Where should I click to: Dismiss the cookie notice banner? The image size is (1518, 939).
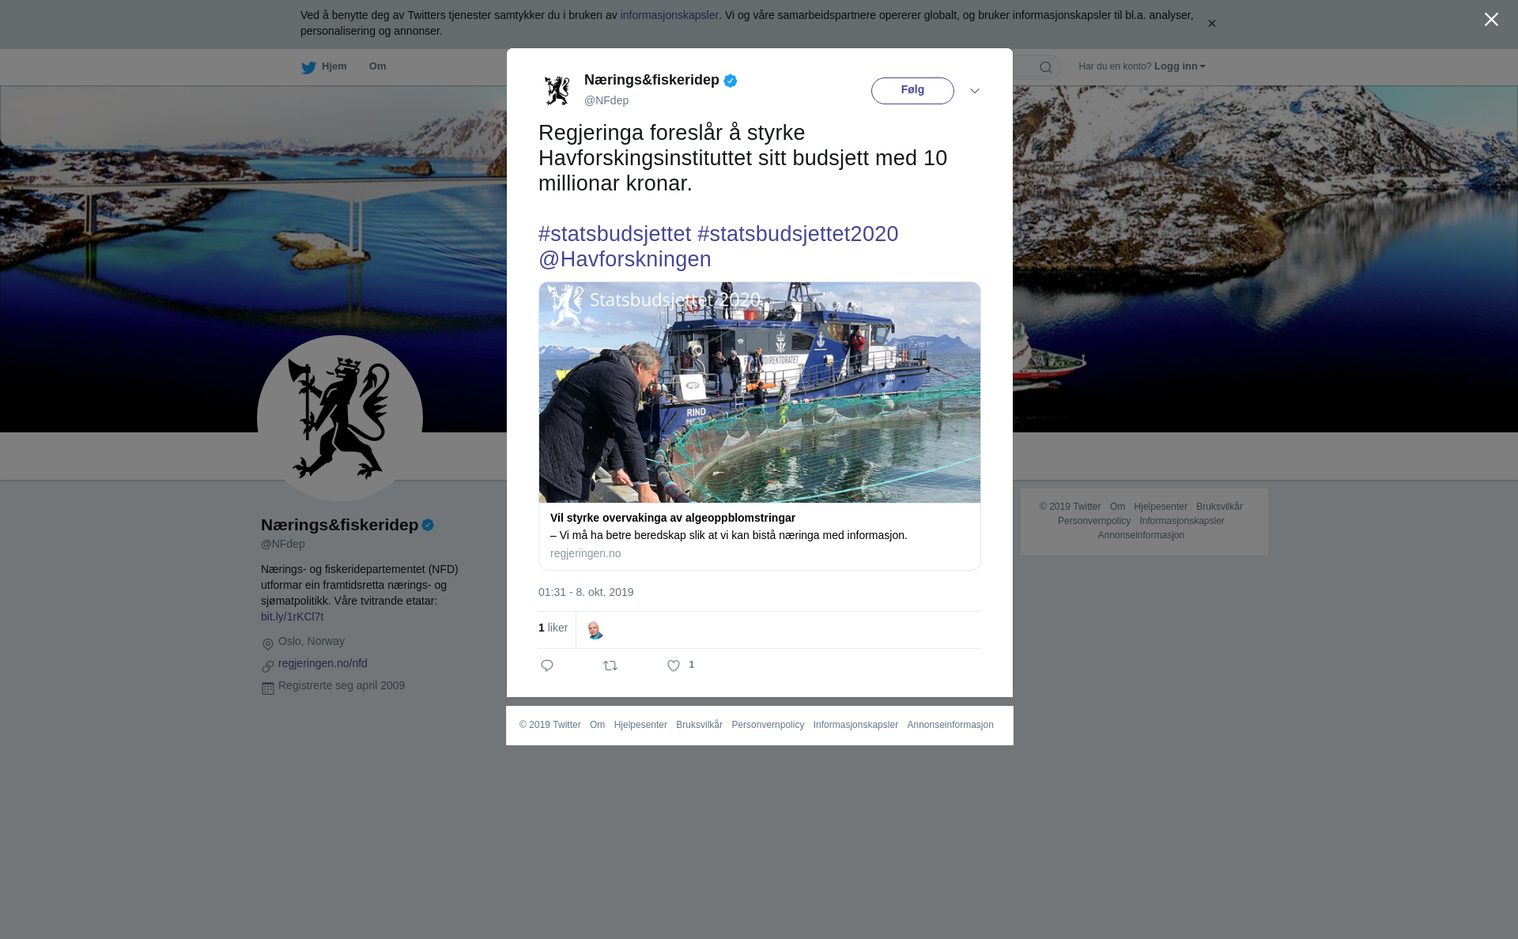1211,24
